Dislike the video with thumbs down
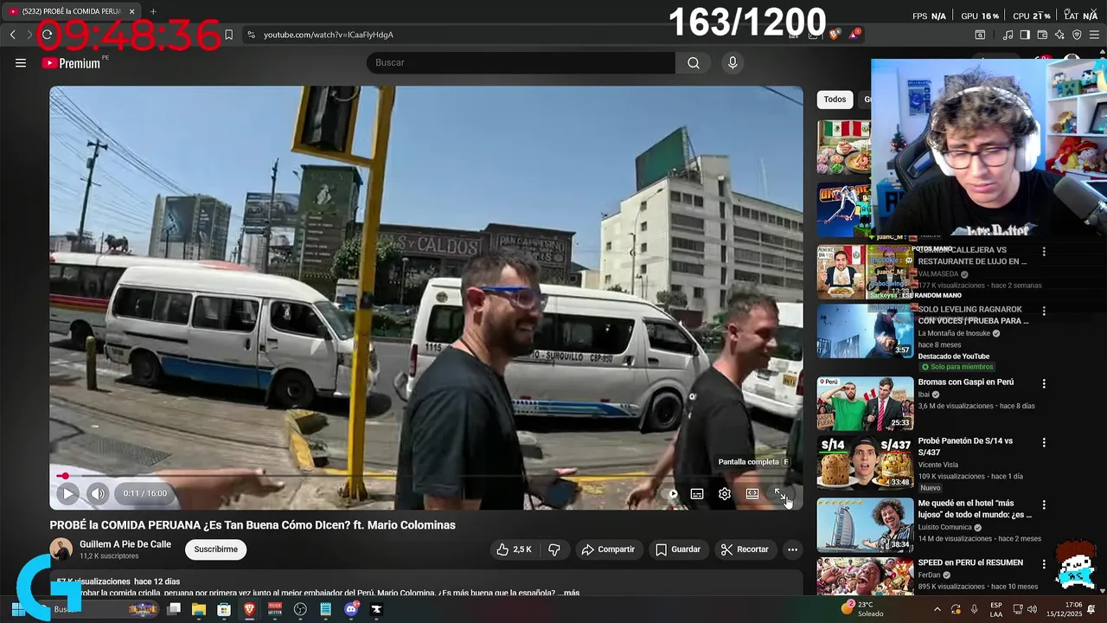The image size is (1107, 623). click(554, 549)
